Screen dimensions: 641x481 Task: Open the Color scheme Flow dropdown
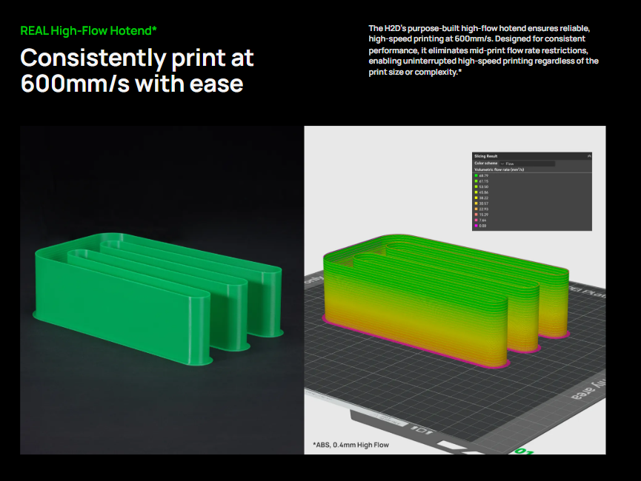point(528,164)
